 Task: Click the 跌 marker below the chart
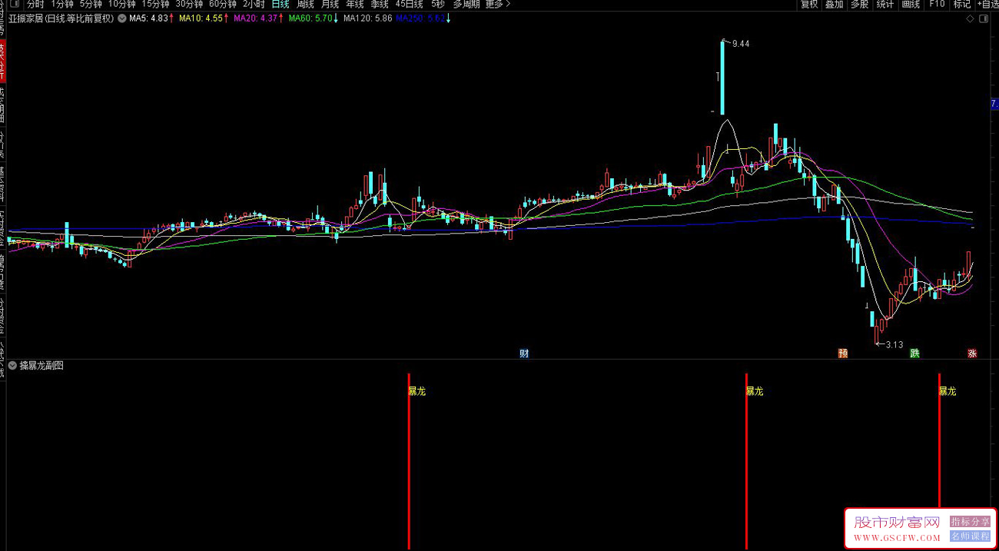[x=914, y=354]
